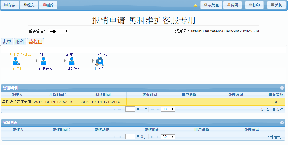Open the 重要程度 dropdown
288x145 pixels.
(58, 31)
